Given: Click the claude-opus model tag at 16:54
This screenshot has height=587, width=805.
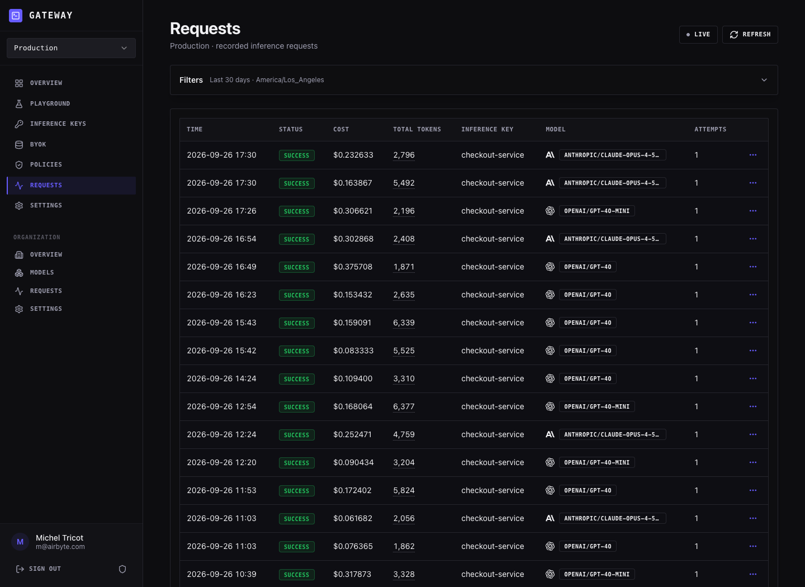Looking at the screenshot, I should (x=613, y=239).
